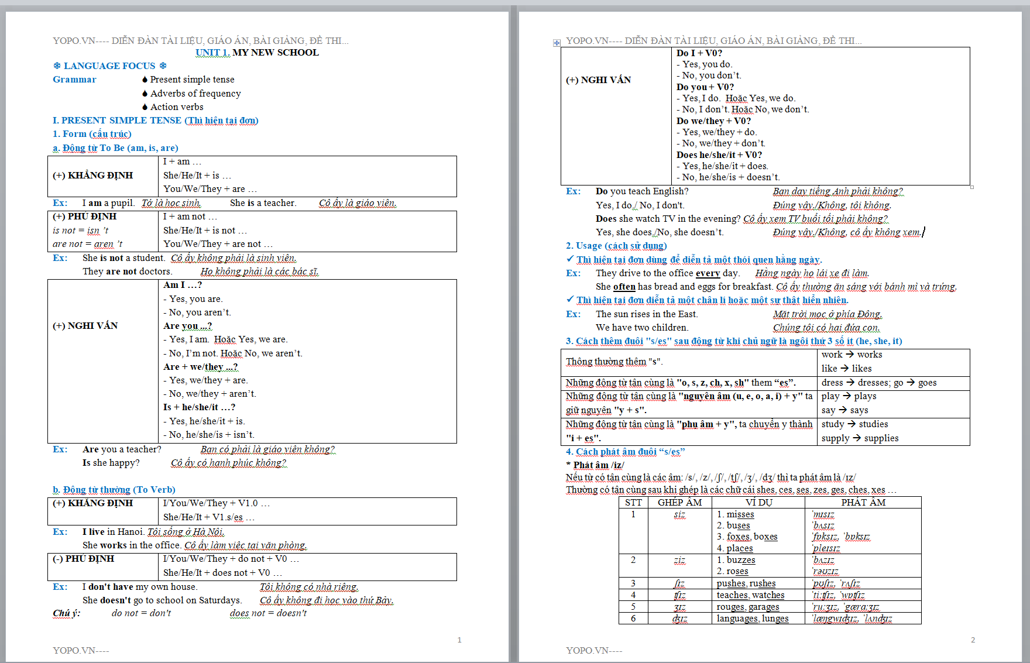Click the table move handle on page 2
Screen dimensions: 1030x663
coord(557,43)
